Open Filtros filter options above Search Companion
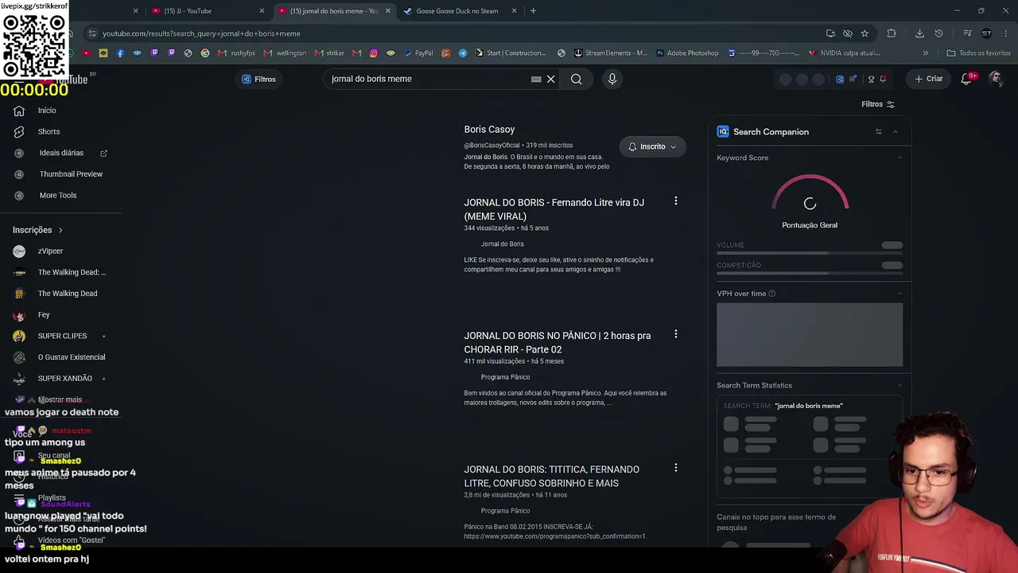The image size is (1018, 573). [x=878, y=104]
